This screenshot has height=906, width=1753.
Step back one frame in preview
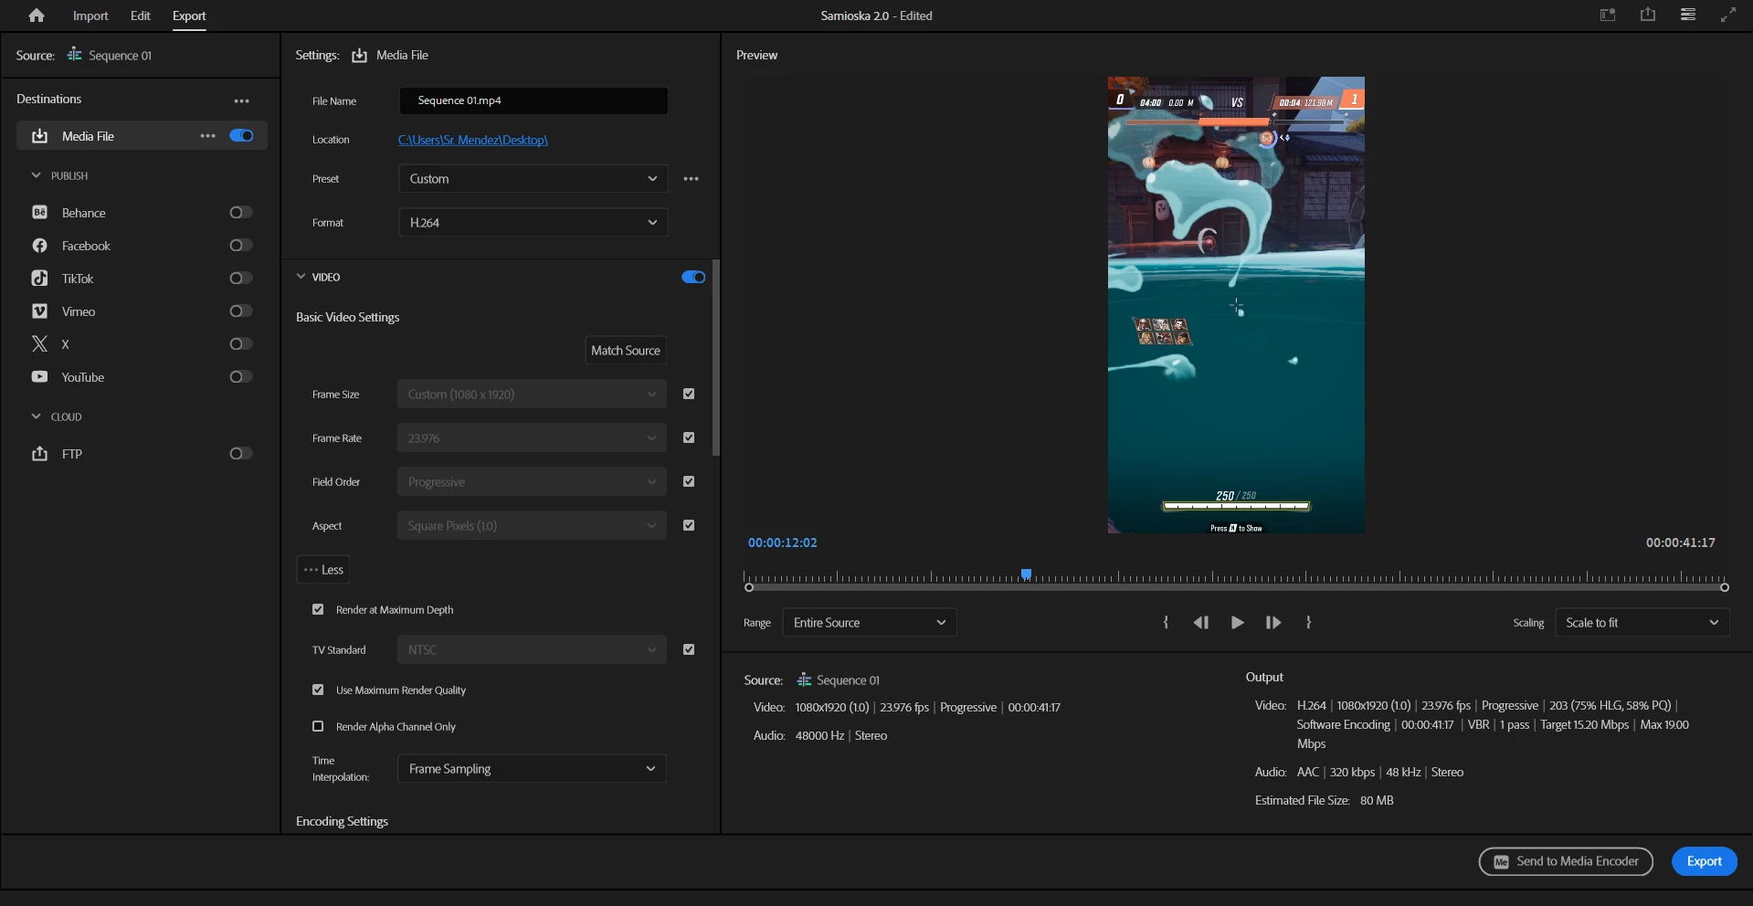click(1201, 623)
